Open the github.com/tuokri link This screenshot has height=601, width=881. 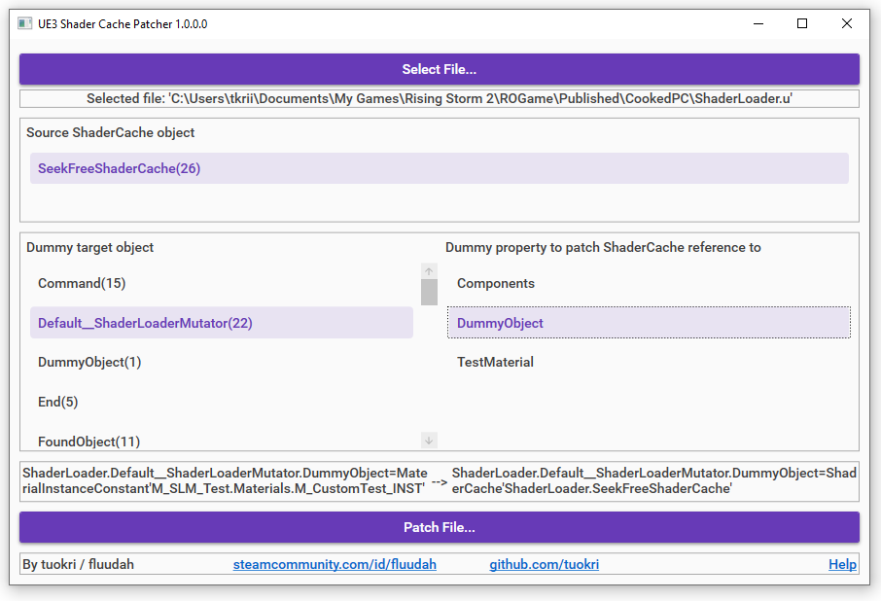coord(544,564)
